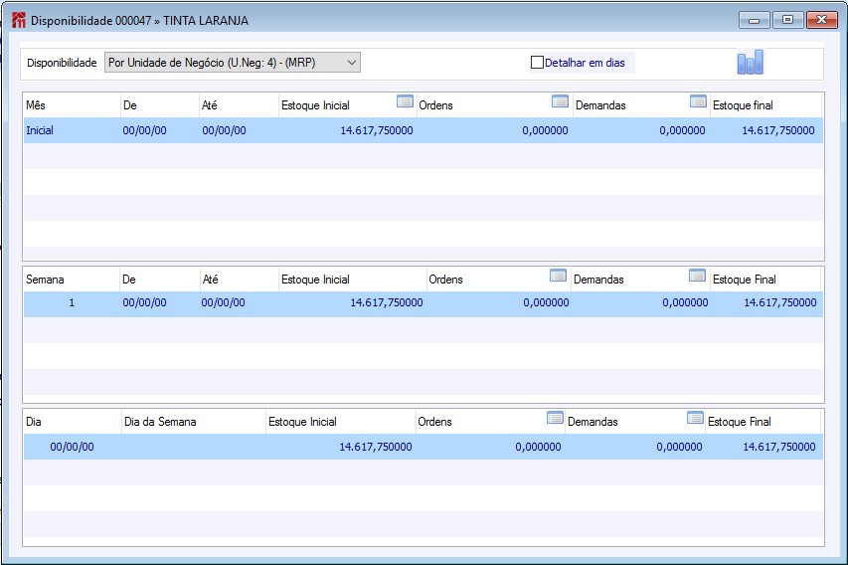Click Demandas value 0,000000 in Semana row
Viewport: 848px width, 565px height.
click(x=685, y=302)
